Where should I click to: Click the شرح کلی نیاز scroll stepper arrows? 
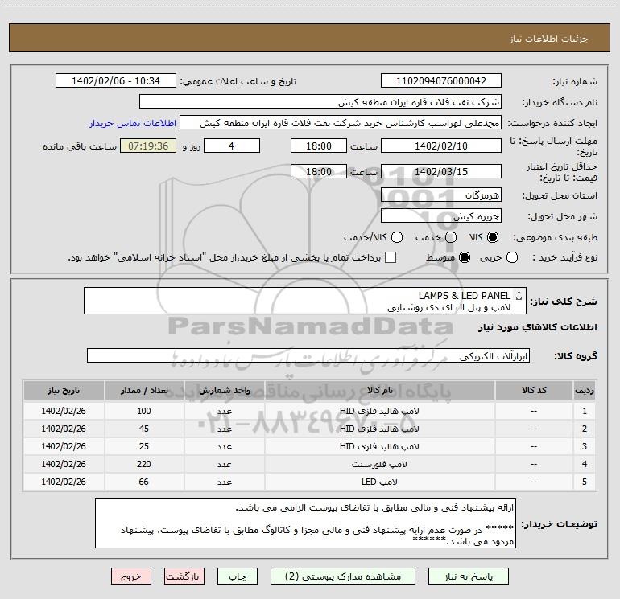tap(519, 295)
